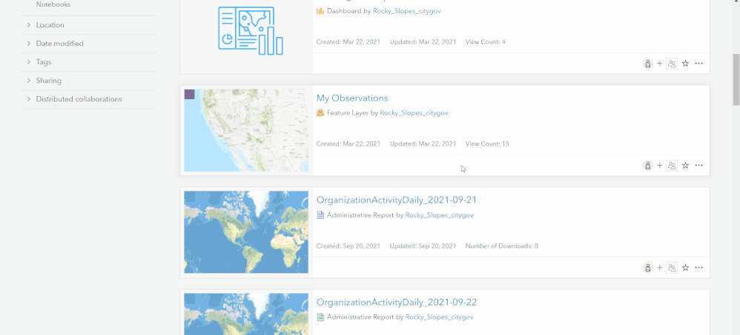Open owner link on OrganizationActivityDaily_2021-09-22

pos(440,317)
